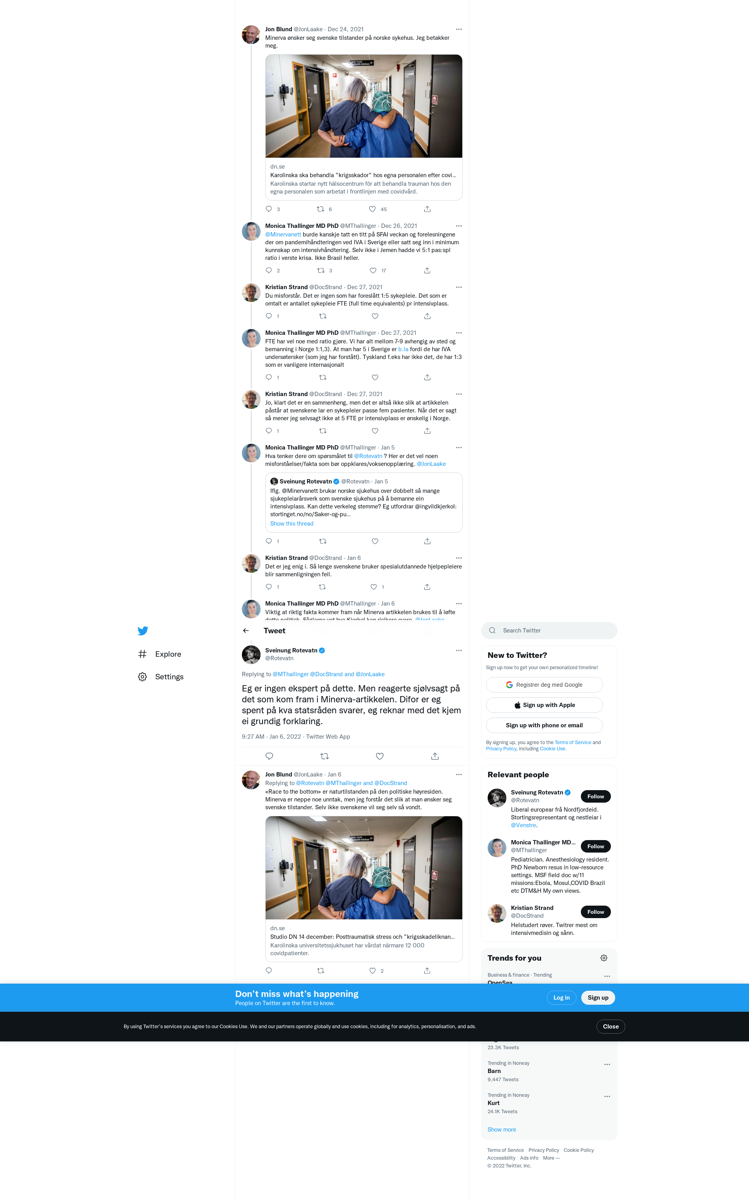Viewport: 749px width, 1201px height.
Task: Like Sveinung Rotevatn's main tweet
Action: click(x=380, y=755)
